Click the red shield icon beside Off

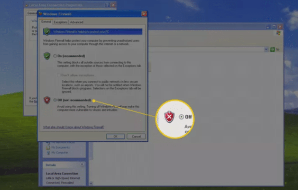[47, 100]
